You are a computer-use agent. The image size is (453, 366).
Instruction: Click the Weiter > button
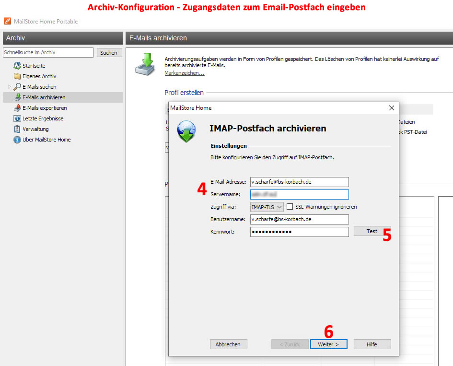[x=328, y=344]
